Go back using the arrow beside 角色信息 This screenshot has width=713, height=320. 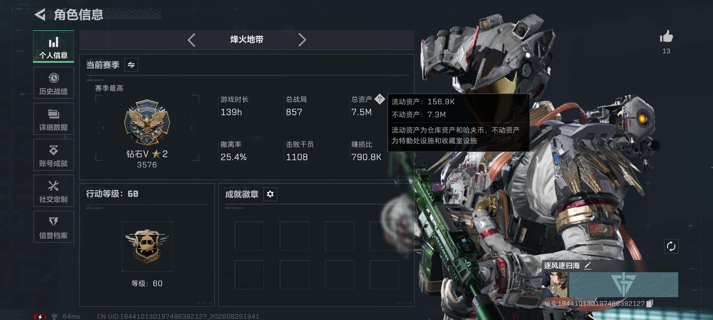[x=40, y=15]
